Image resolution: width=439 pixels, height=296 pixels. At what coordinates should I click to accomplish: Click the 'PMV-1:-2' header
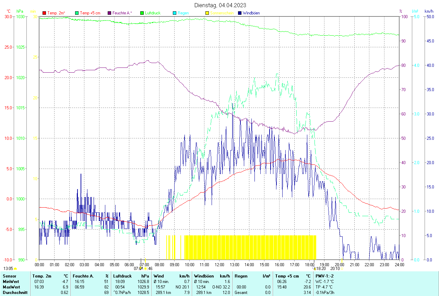324,276
